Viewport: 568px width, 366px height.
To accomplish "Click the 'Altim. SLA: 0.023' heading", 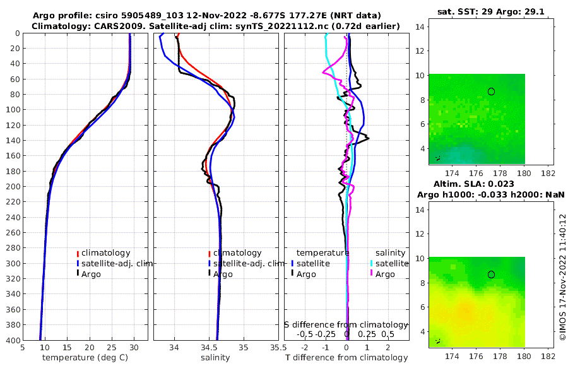I will 474,184.
